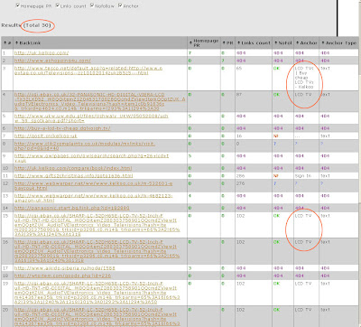
Task: Open the eBay PANASONIC backlink in row 4
Action: click(x=99, y=101)
